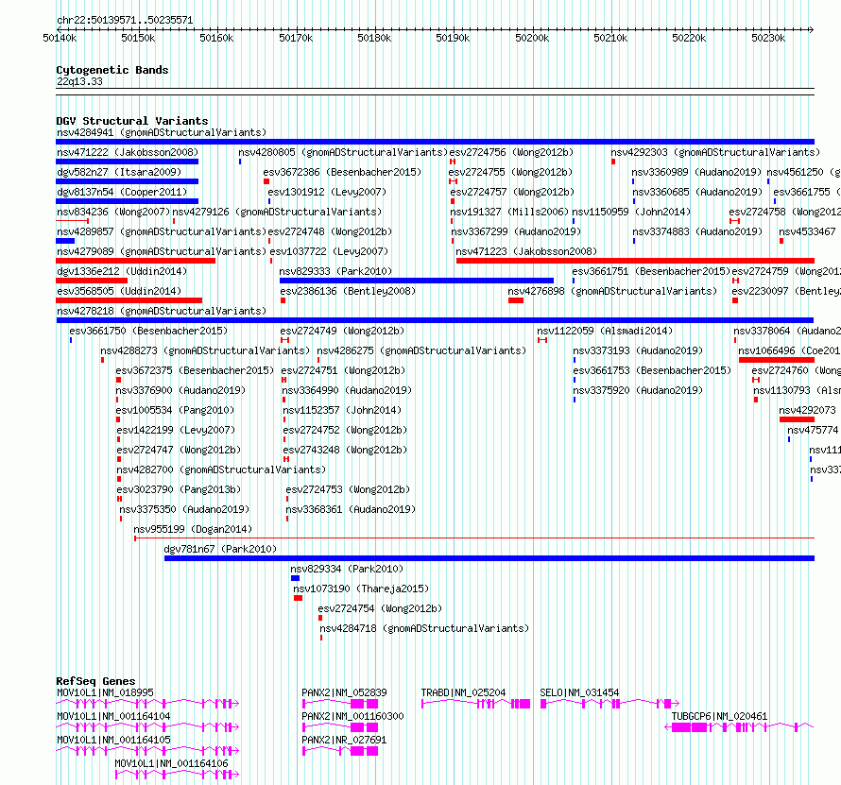
Task: Open variant dgv8137n54 (Cooper2011) label
Action: [122, 192]
